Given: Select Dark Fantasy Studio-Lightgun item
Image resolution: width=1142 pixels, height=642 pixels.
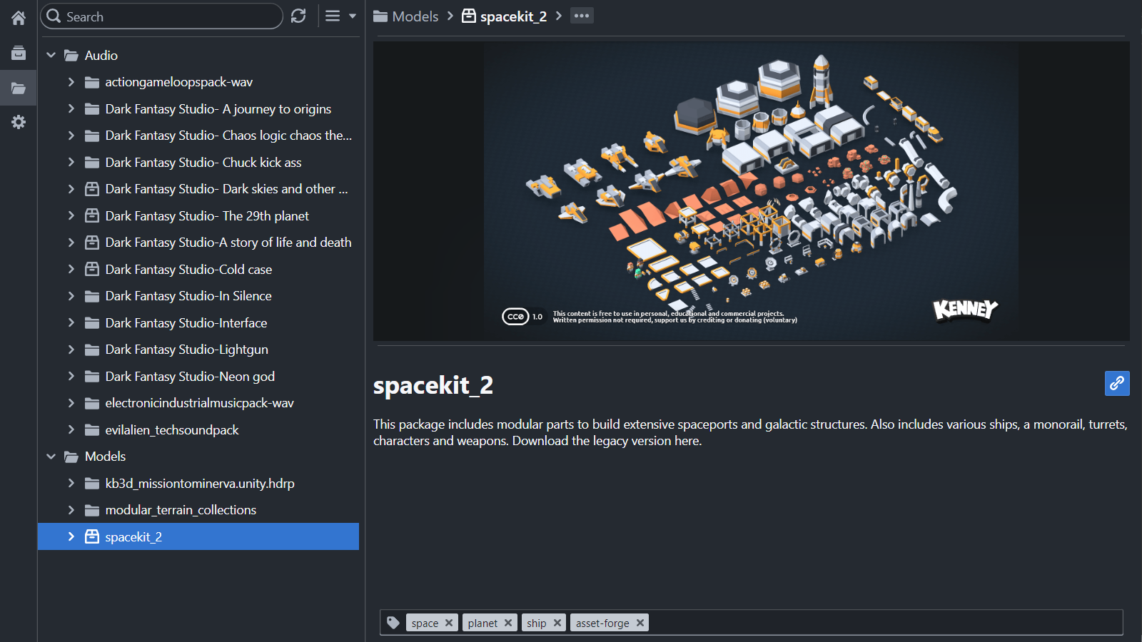Looking at the screenshot, I should point(187,350).
